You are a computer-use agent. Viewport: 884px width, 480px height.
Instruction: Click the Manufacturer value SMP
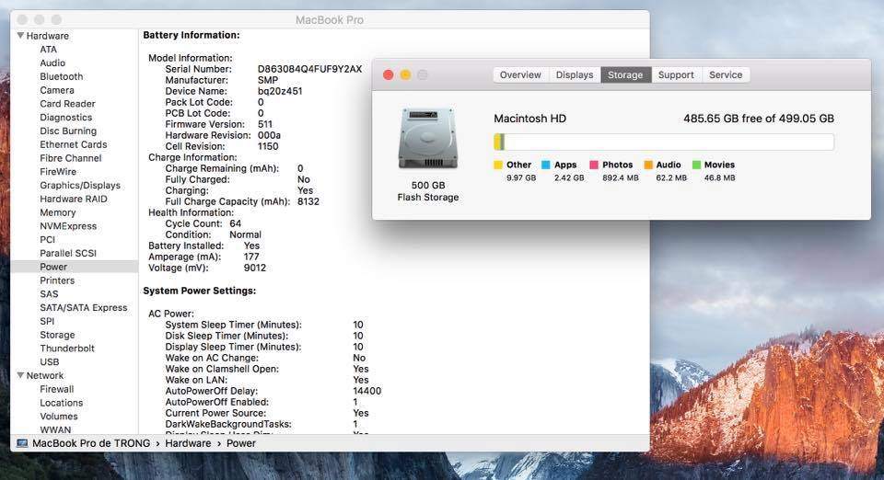pos(268,81)
